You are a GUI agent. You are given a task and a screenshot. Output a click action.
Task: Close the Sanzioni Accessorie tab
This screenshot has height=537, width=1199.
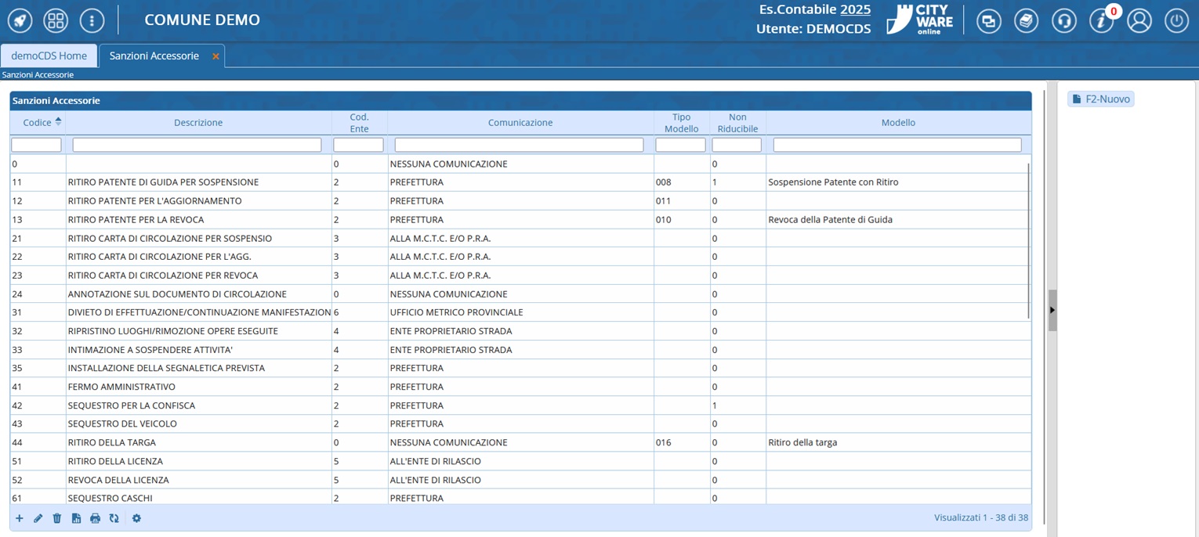pyautogui.click(x=216, y=56)
